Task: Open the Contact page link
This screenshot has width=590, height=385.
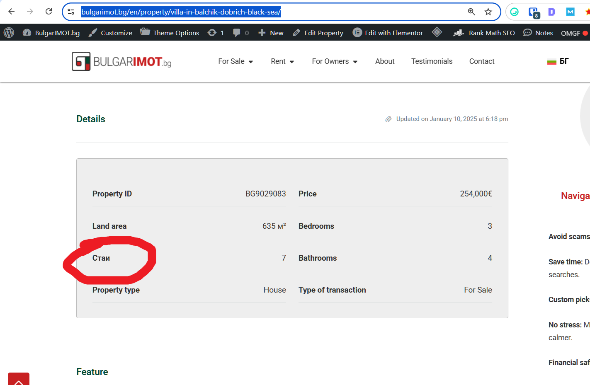Action: [x=482, y=61]
